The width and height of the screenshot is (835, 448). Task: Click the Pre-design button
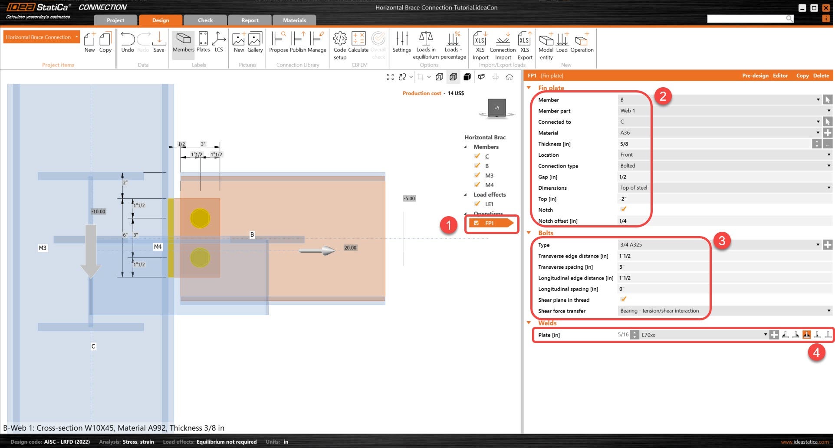click(x=755, y=76)
